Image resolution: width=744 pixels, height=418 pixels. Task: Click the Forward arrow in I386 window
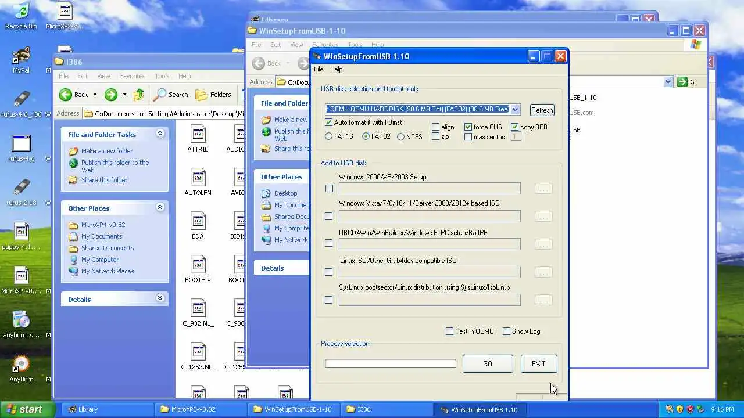110,95
